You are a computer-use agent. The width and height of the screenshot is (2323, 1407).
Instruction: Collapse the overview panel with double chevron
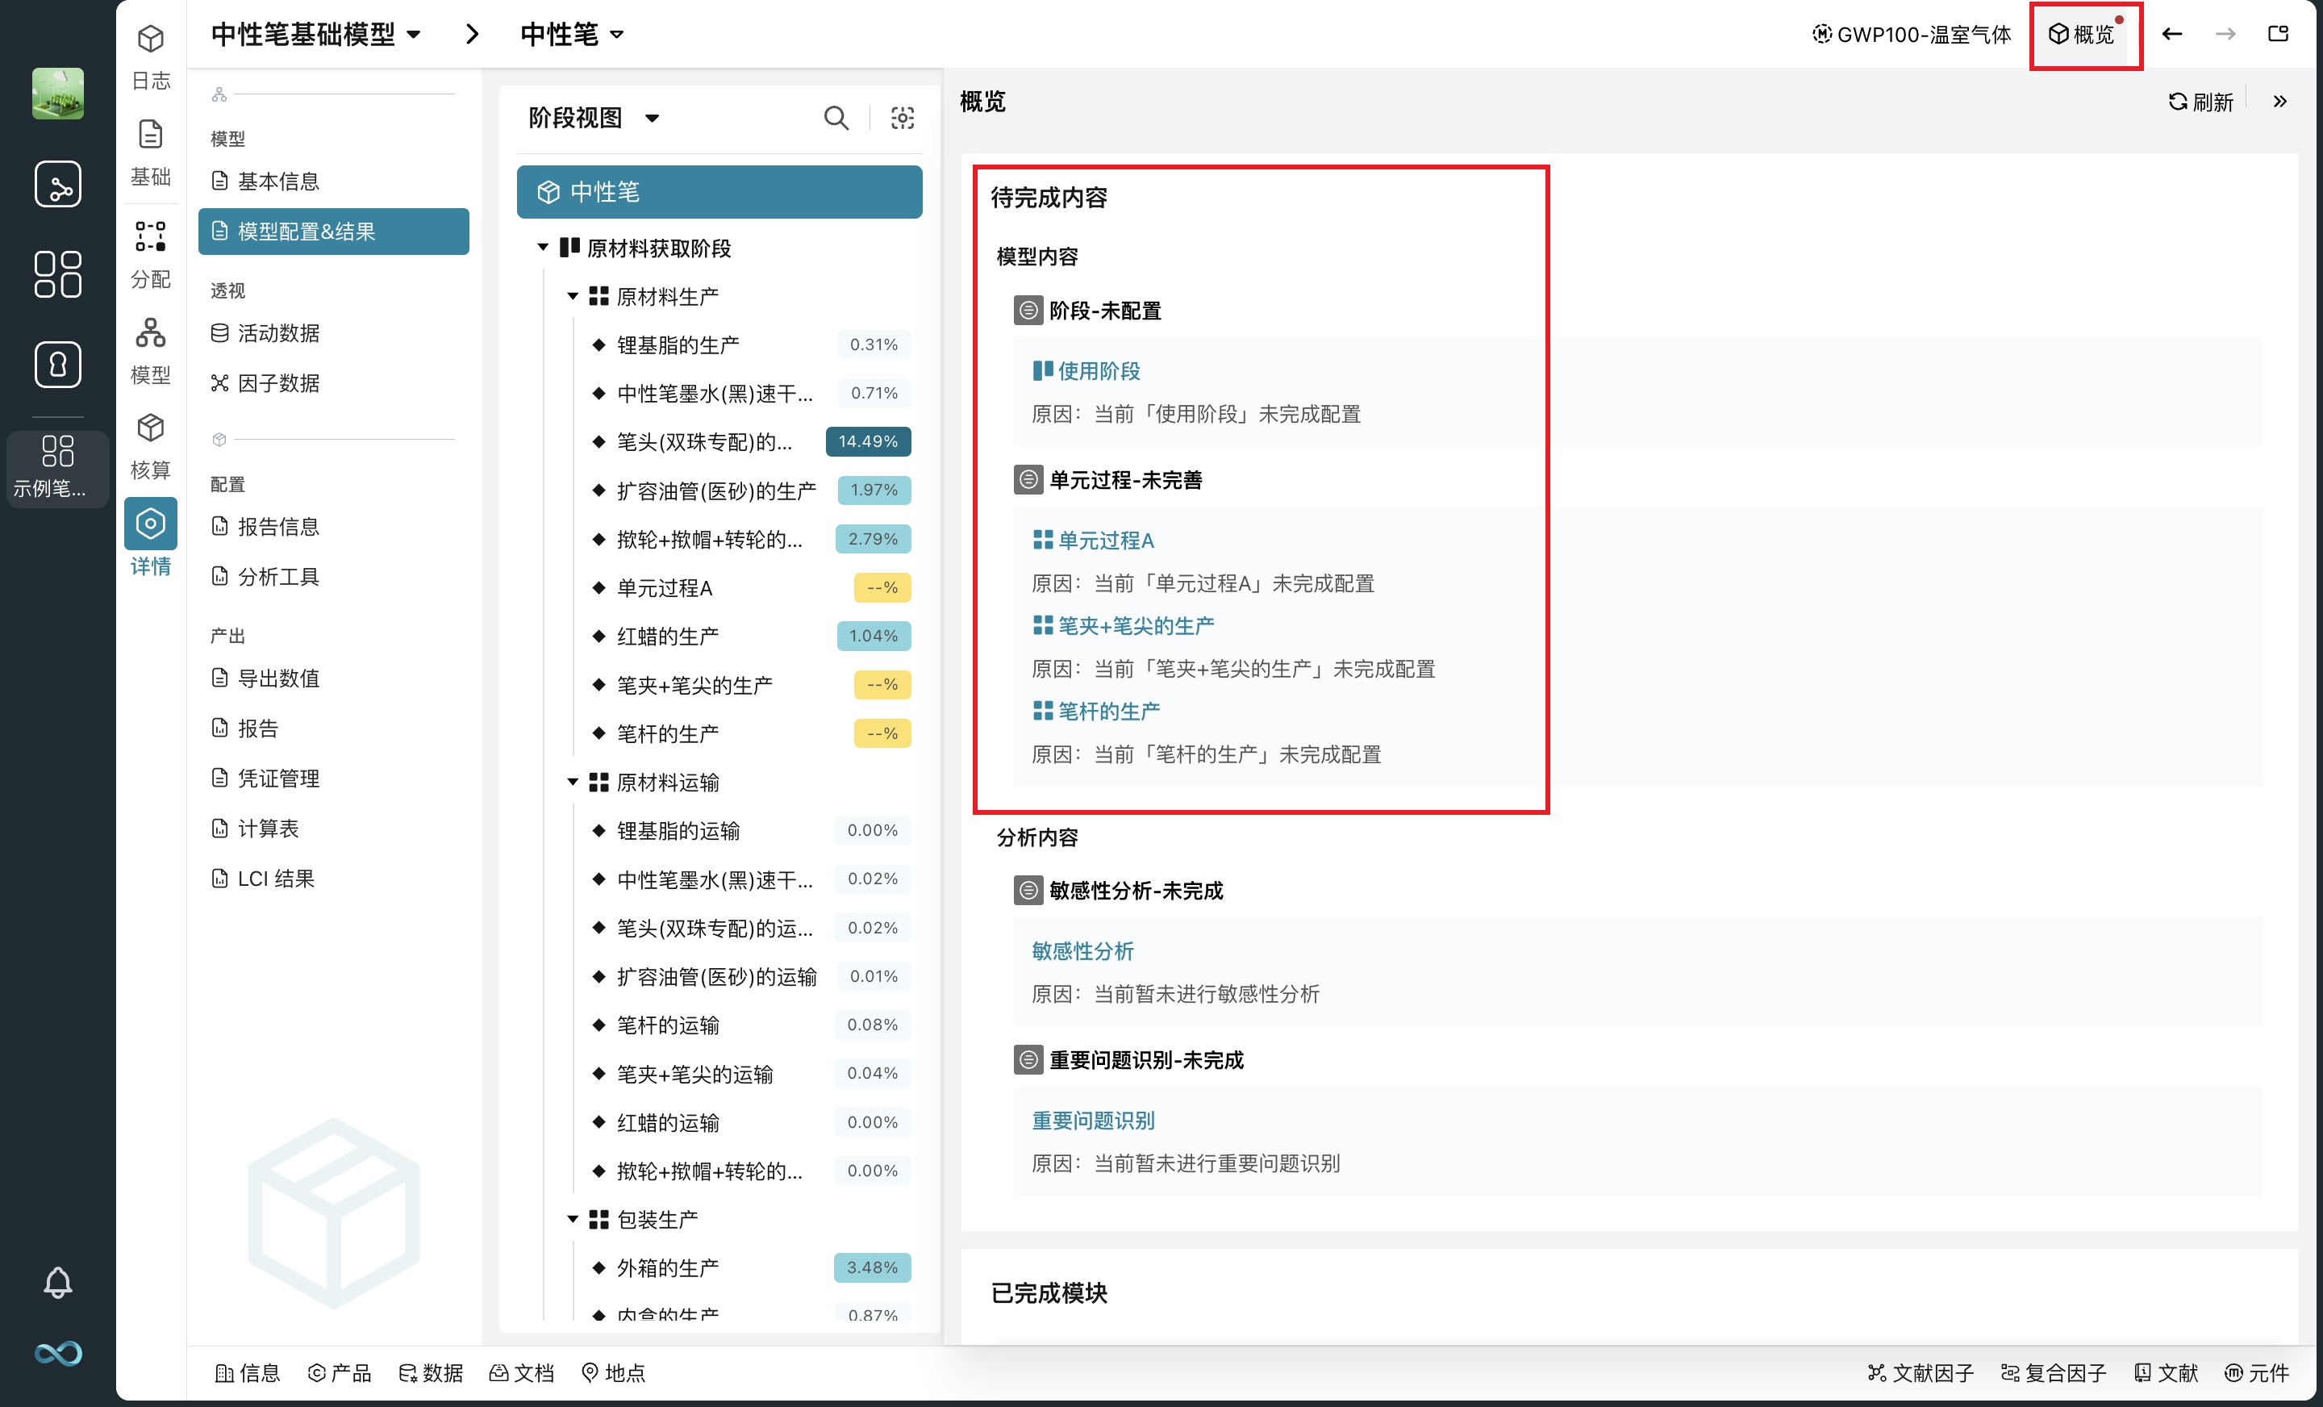coord(2279,102)
